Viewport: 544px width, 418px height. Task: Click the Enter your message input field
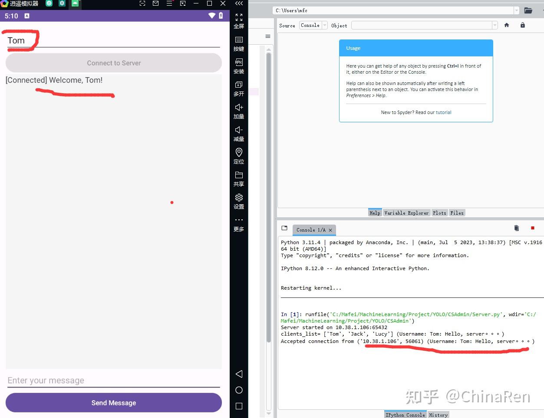[113, 380]
